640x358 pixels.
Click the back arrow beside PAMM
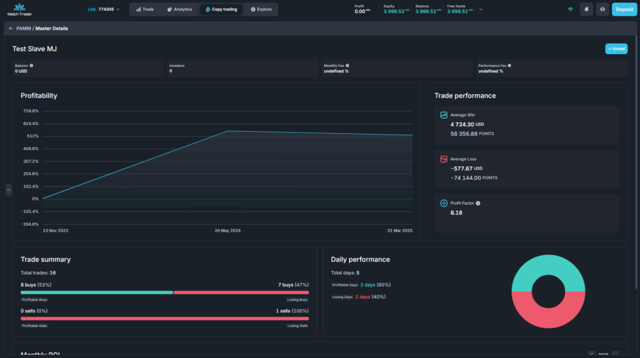click(x=11, y=28)
